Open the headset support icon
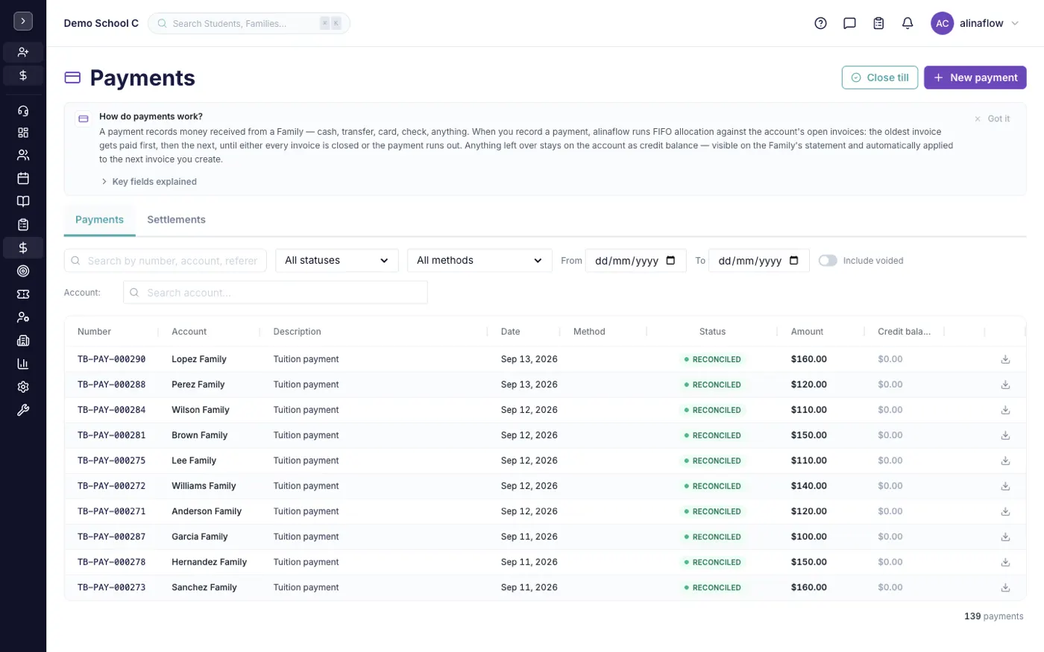1044x652 pixels. click(x=23, y=111)
